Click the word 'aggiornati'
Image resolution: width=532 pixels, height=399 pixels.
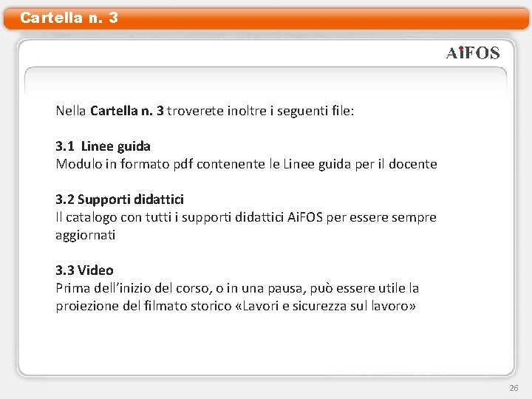(86, 235)
